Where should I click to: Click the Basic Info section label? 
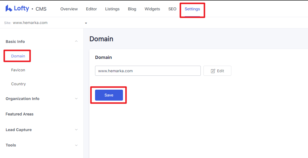[x=15, y=41]
